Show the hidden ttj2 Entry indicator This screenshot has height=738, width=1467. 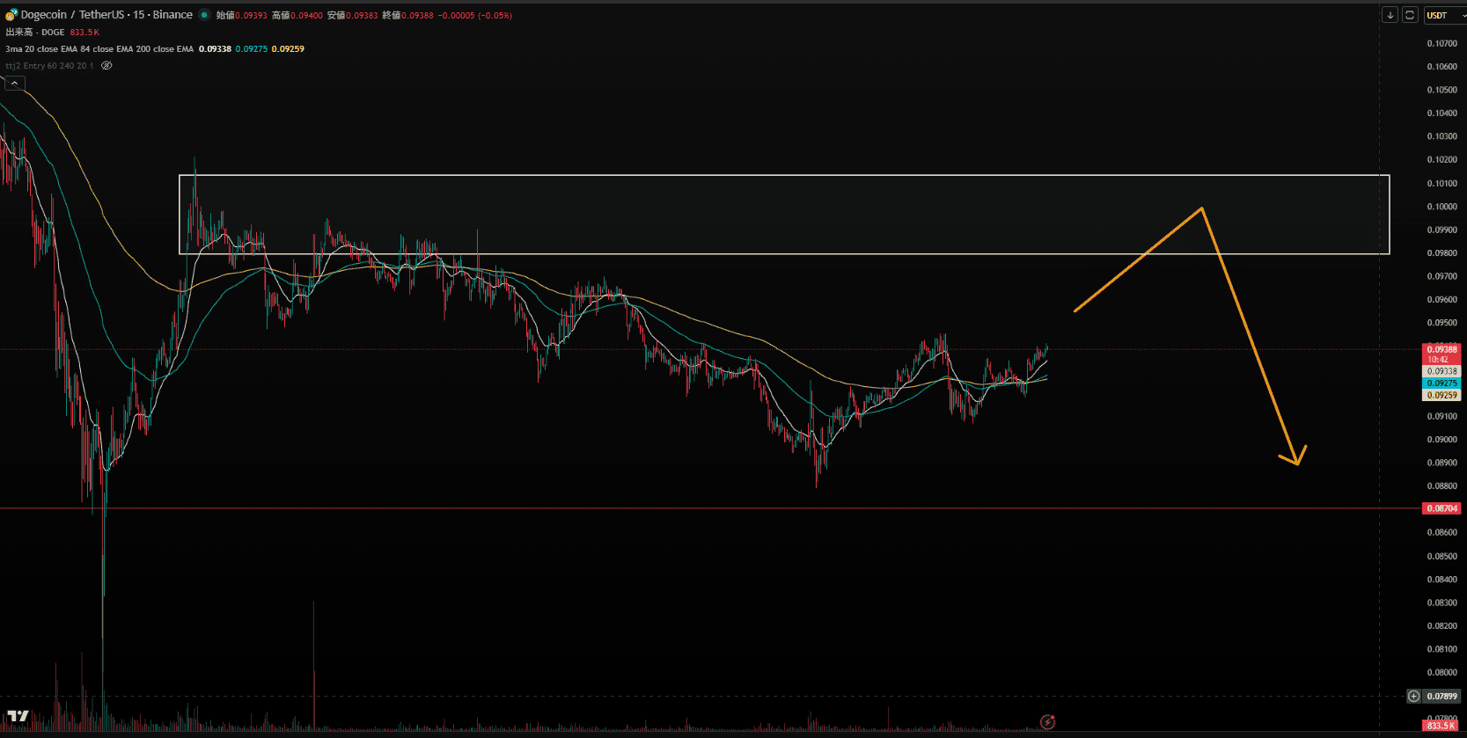pyautogui.click(x=106, y=66)
